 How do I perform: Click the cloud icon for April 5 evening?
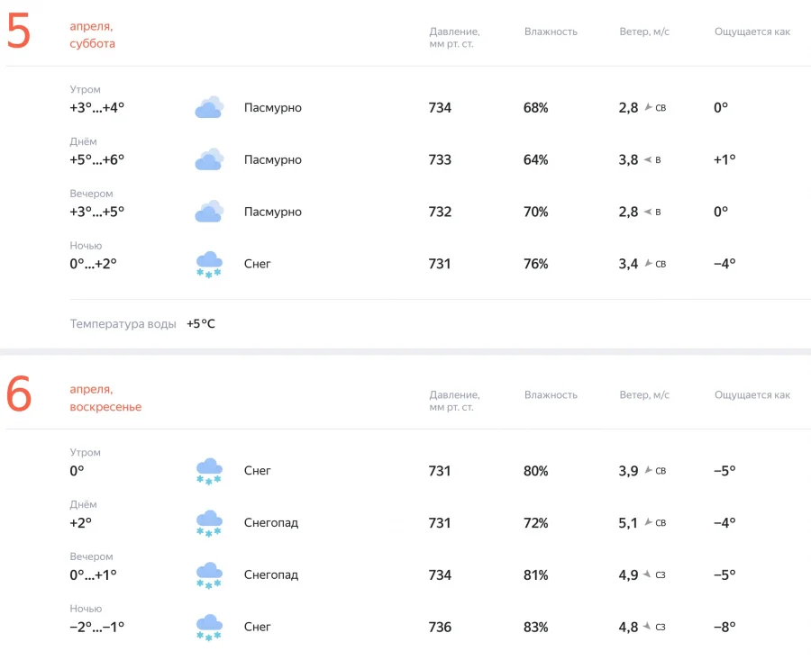(x=209, y=212)
